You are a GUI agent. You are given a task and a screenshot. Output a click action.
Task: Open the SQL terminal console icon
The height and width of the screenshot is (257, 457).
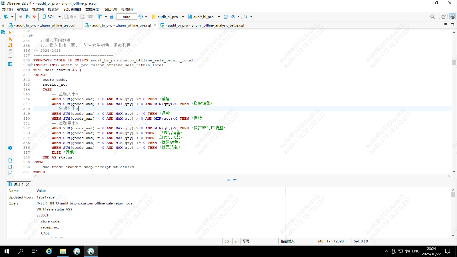10,64
